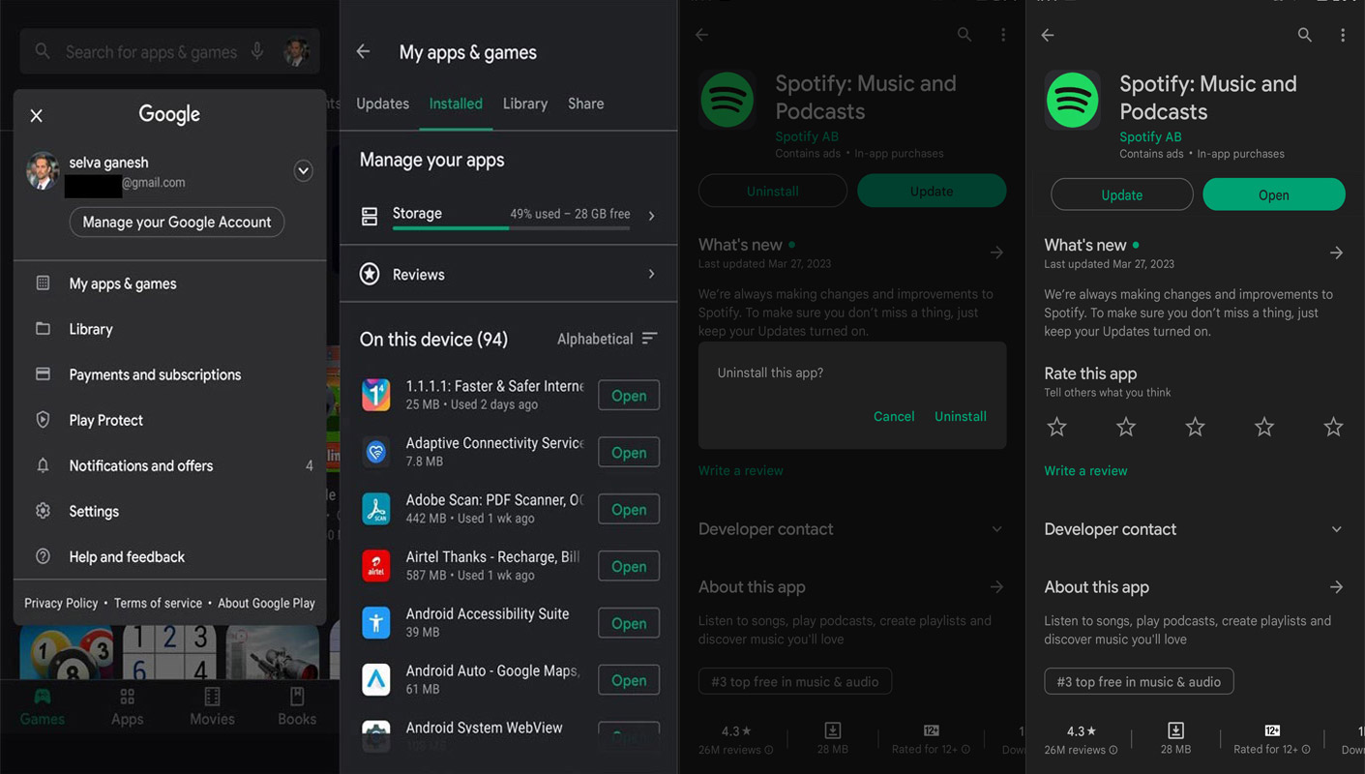Tap the Android Accessibility Suite app icon
1365x774 pixels.
[x=375, y=623]
